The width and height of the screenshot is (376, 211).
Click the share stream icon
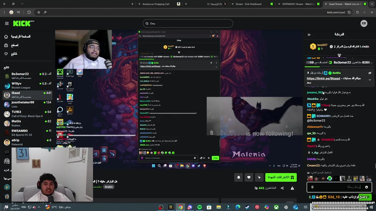point(282,188)
